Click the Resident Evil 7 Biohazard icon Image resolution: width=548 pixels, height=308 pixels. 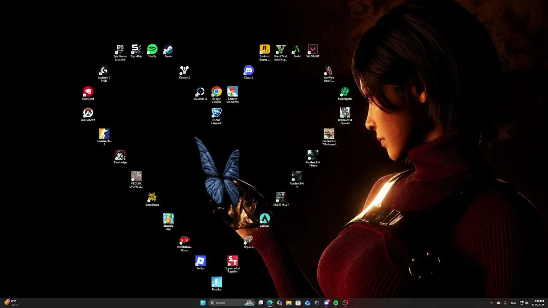(x=329, y=137)
